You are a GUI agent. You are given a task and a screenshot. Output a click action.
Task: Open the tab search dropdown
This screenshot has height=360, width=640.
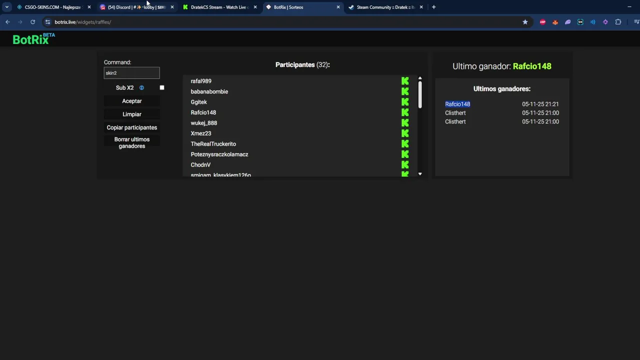[6, 7]
